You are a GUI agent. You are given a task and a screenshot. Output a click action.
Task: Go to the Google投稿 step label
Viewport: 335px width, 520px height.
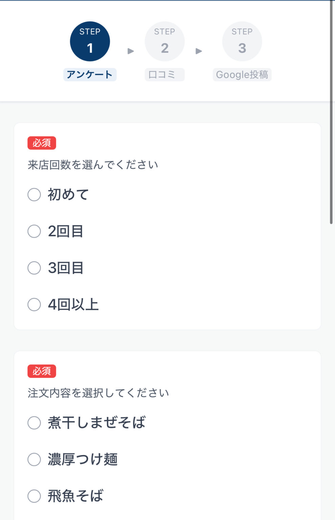pyautogui.click(x=242, y=74)
